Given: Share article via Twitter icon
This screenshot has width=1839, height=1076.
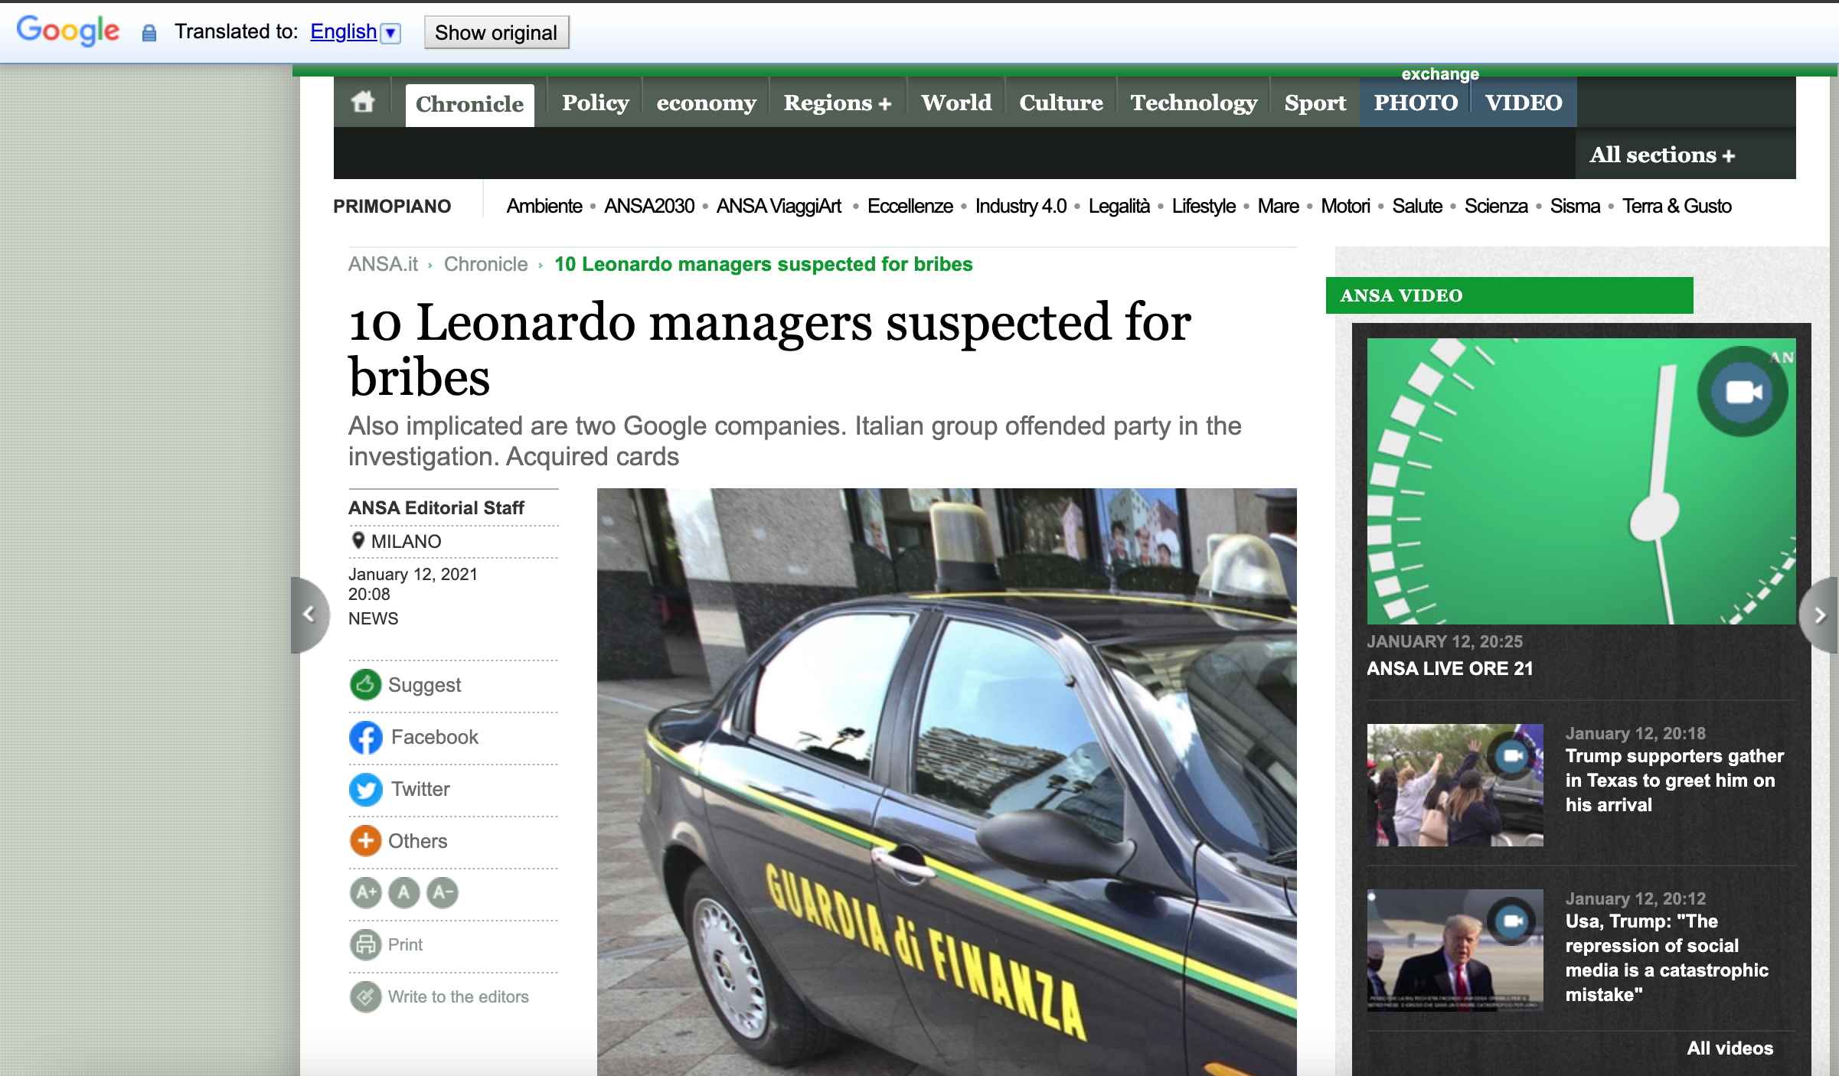Looking at the screenshot, I should tap(366, 789).
